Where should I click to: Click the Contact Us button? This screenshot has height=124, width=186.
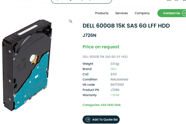[172, 13]
